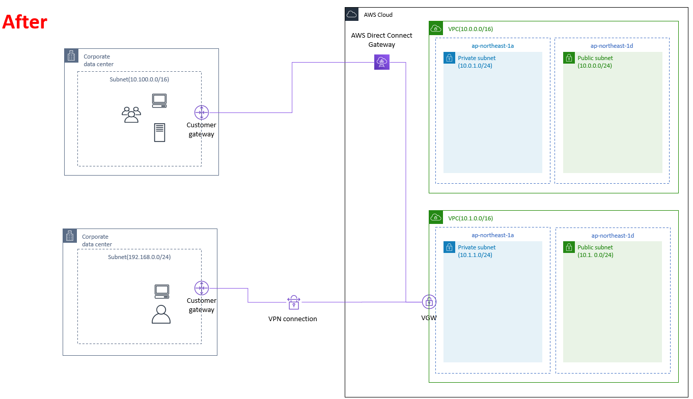Viewport: 693px width, 399px height.
Task: Click 'ap-northeast-1a' in VPC 10.0.0.0/16
Action: pyautogui.click(x=492, y=46)
